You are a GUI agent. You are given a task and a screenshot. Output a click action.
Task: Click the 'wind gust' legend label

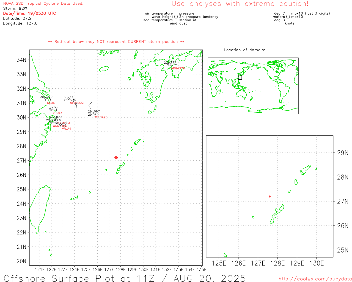pyautogui.click(x=178, y=23)
